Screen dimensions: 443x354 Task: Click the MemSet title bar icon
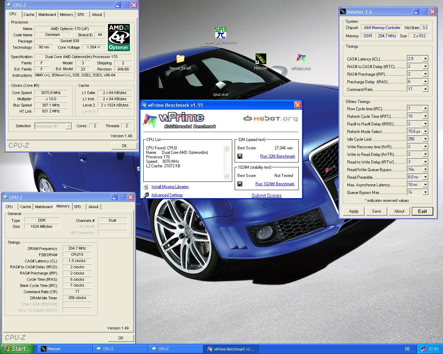pos(343,12)
